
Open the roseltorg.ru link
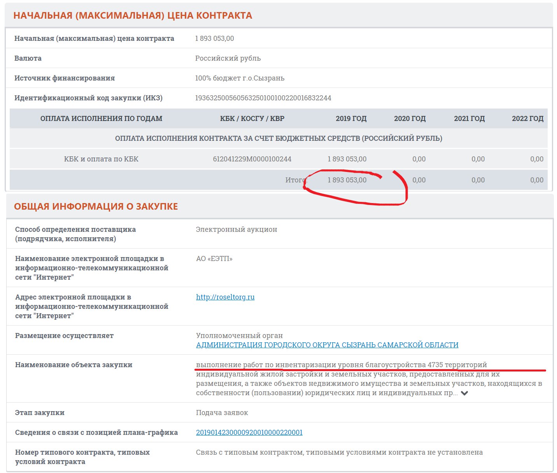[x=225, y=297]
